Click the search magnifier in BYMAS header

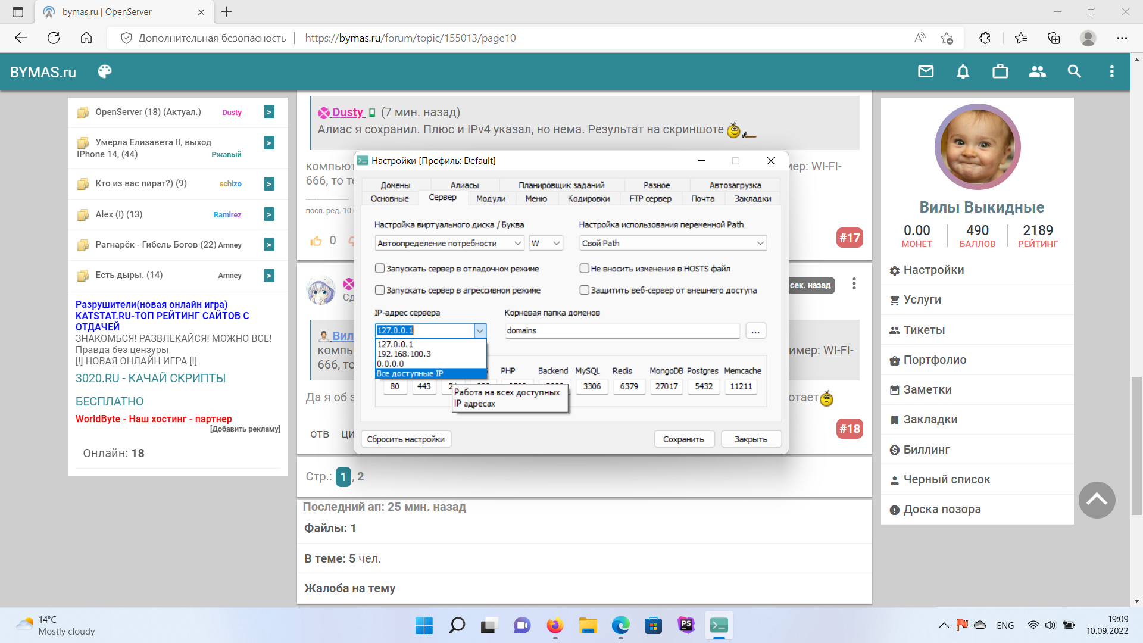coord(1074,72)
